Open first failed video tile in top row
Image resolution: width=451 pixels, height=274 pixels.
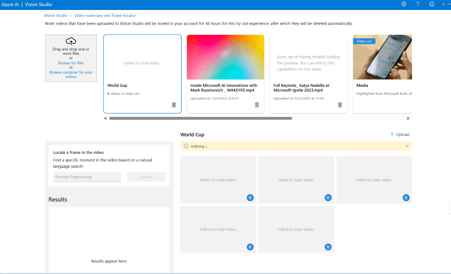[218, 180]
